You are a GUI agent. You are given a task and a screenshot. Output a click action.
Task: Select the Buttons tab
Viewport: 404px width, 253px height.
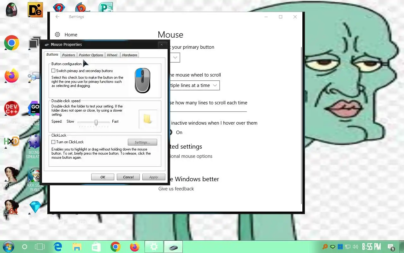click(x=52, y=54)
